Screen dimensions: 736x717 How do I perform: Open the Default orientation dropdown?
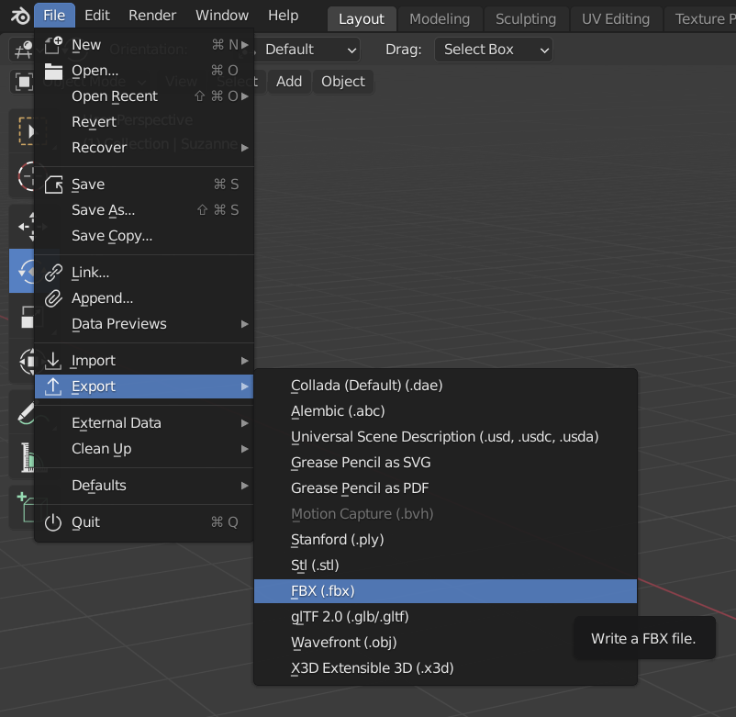309,50
